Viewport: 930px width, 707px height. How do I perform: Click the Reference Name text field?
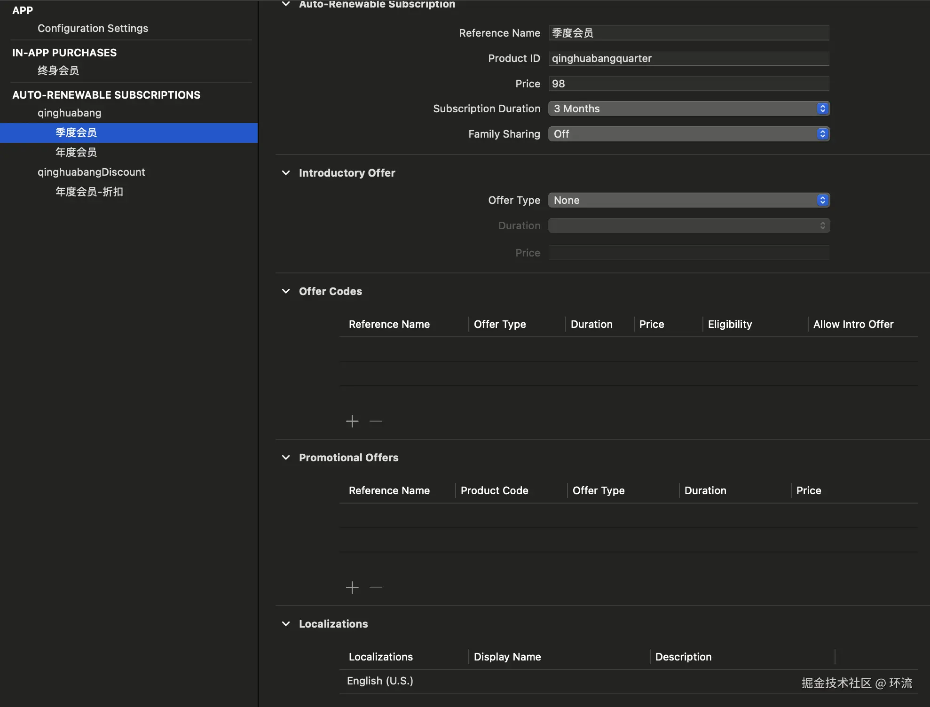(689, 33)
